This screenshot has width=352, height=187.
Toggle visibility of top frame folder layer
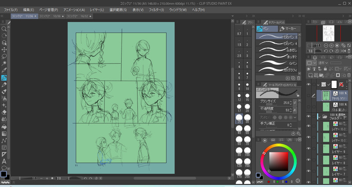[308, 84]
